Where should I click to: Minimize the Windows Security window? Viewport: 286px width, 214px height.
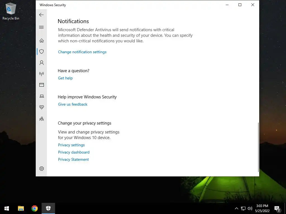227,5
